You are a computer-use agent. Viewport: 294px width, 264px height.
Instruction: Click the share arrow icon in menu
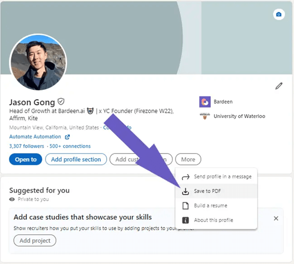[186, 177]
